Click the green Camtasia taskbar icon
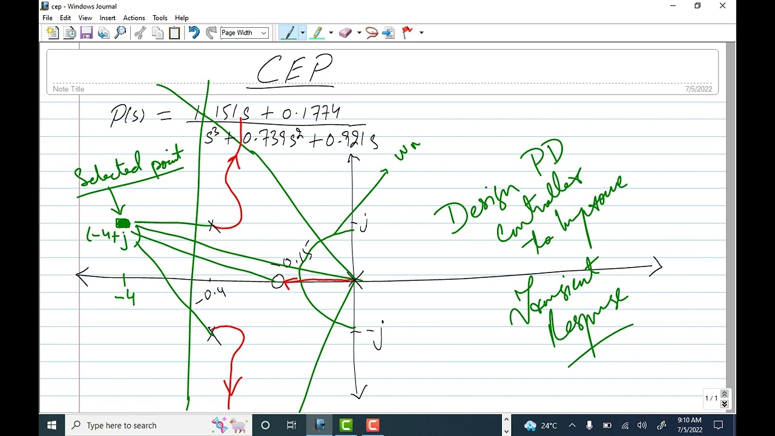775x436 pixels. 346,425
